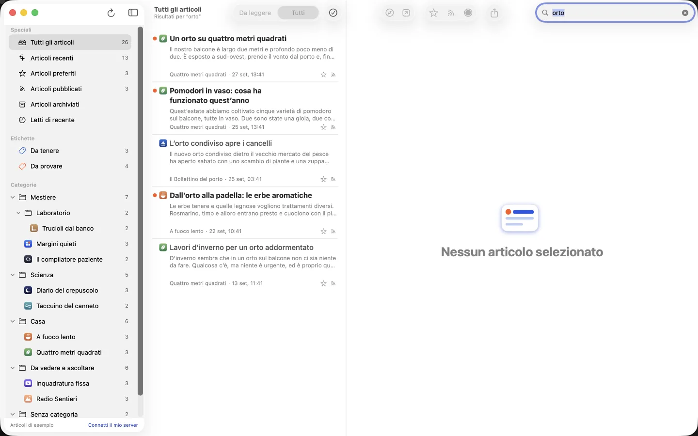This screenshot has width=698, height=436.
Task: Open article "L'orto condiviso apre i cancelli"
Action: pos(245,161)
